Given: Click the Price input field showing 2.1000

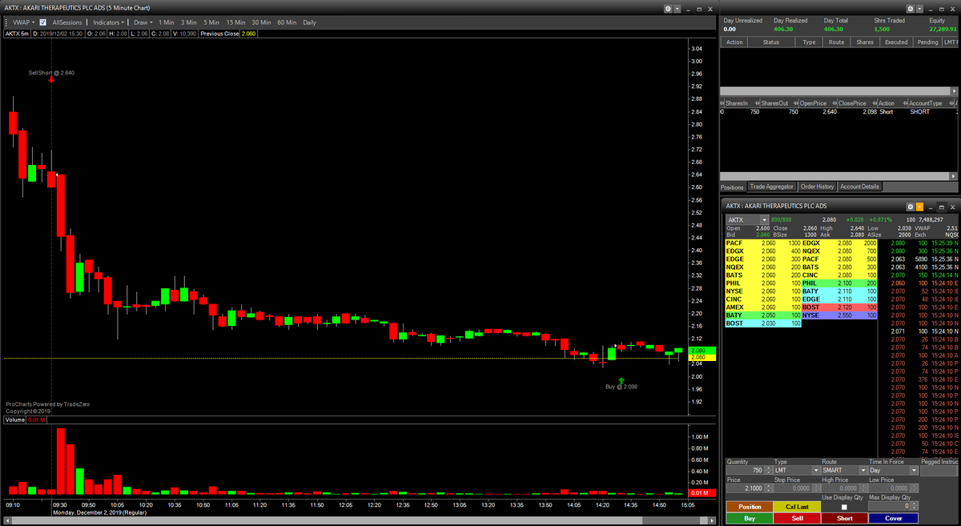Looking at the screenshot, I should (744, 488).
